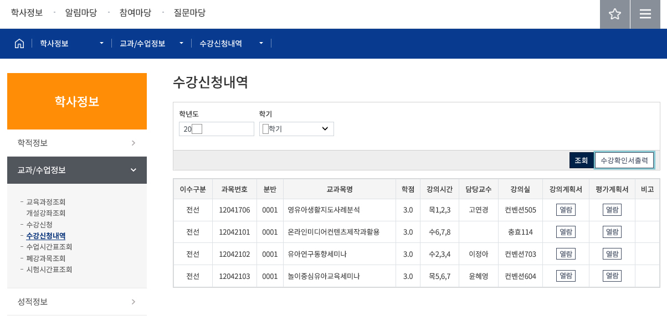Click the home icon in breadcrumb bar

point(19,43)
